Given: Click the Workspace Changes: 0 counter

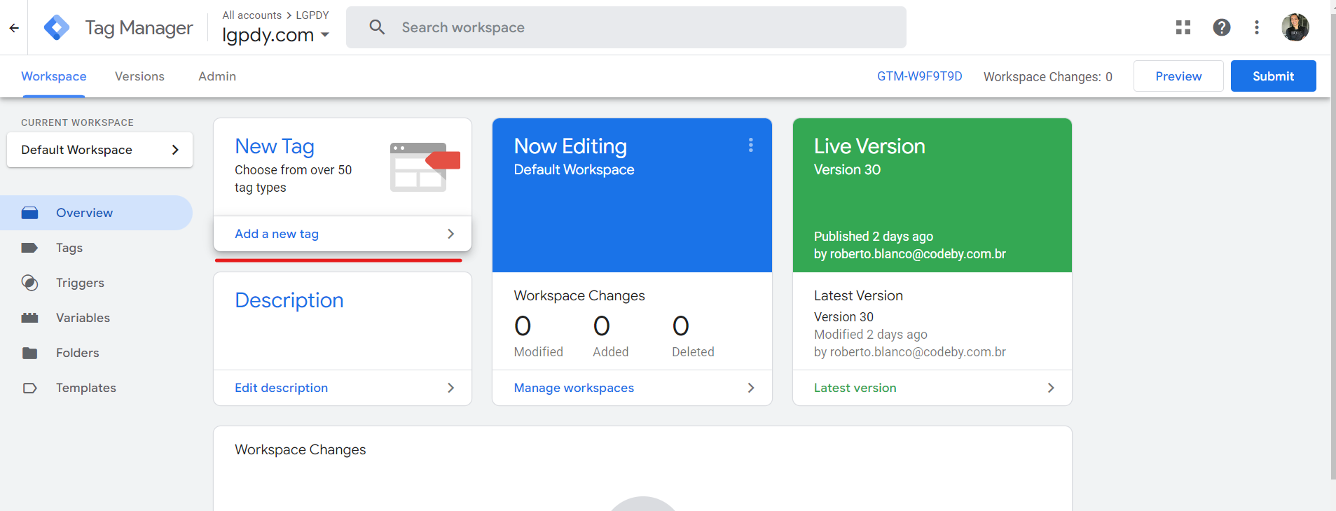Looking at the screenshot, I should point(1048,77).
